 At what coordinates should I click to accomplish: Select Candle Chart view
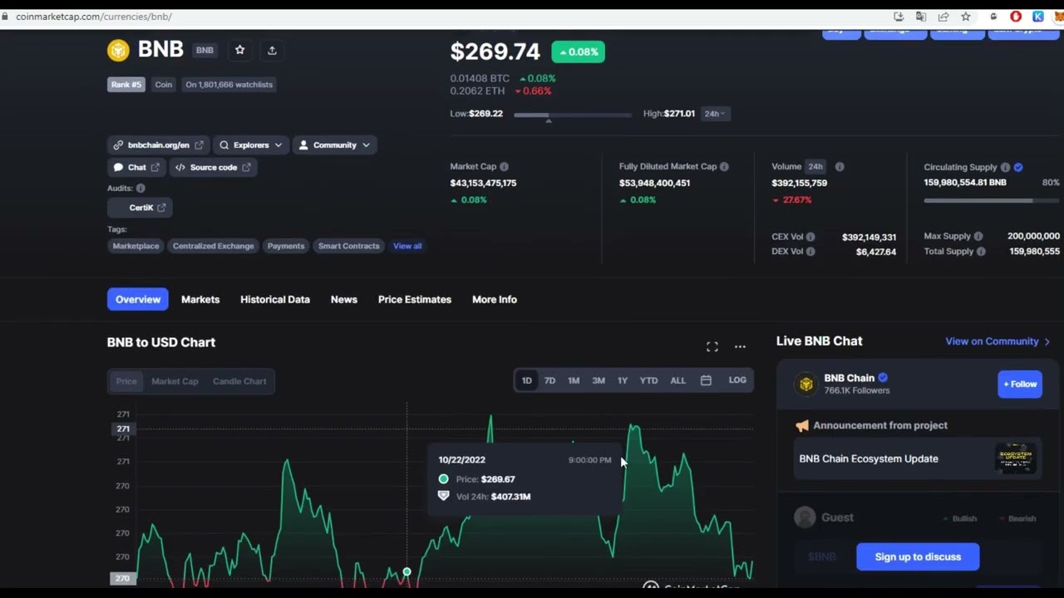coord(239,381)
